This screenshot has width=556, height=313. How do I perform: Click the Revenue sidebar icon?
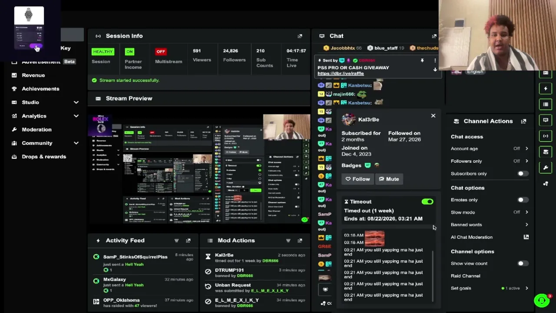click(14, 75)
